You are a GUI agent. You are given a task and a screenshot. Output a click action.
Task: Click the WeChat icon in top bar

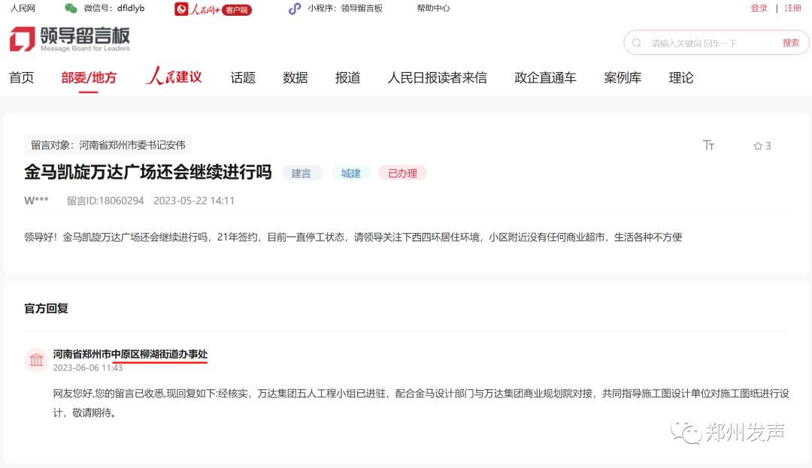pos(71,8)
